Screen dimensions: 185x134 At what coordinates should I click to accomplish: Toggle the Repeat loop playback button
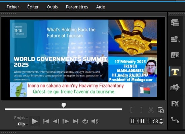(x=85, y=121)
